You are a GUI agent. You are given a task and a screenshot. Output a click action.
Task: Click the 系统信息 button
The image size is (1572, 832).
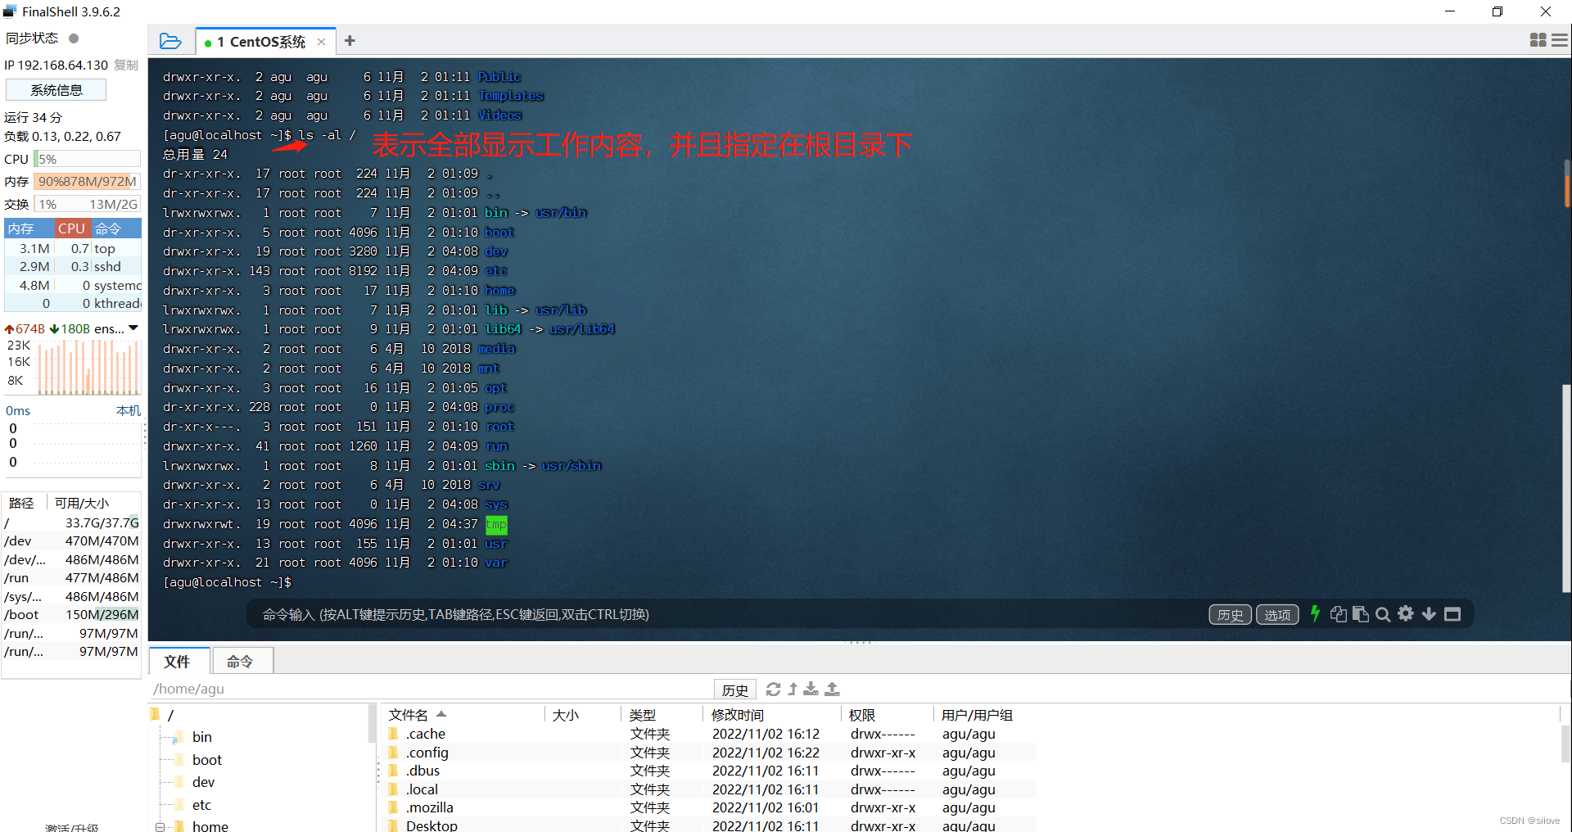pyautogui.click(x=56, y=90)
